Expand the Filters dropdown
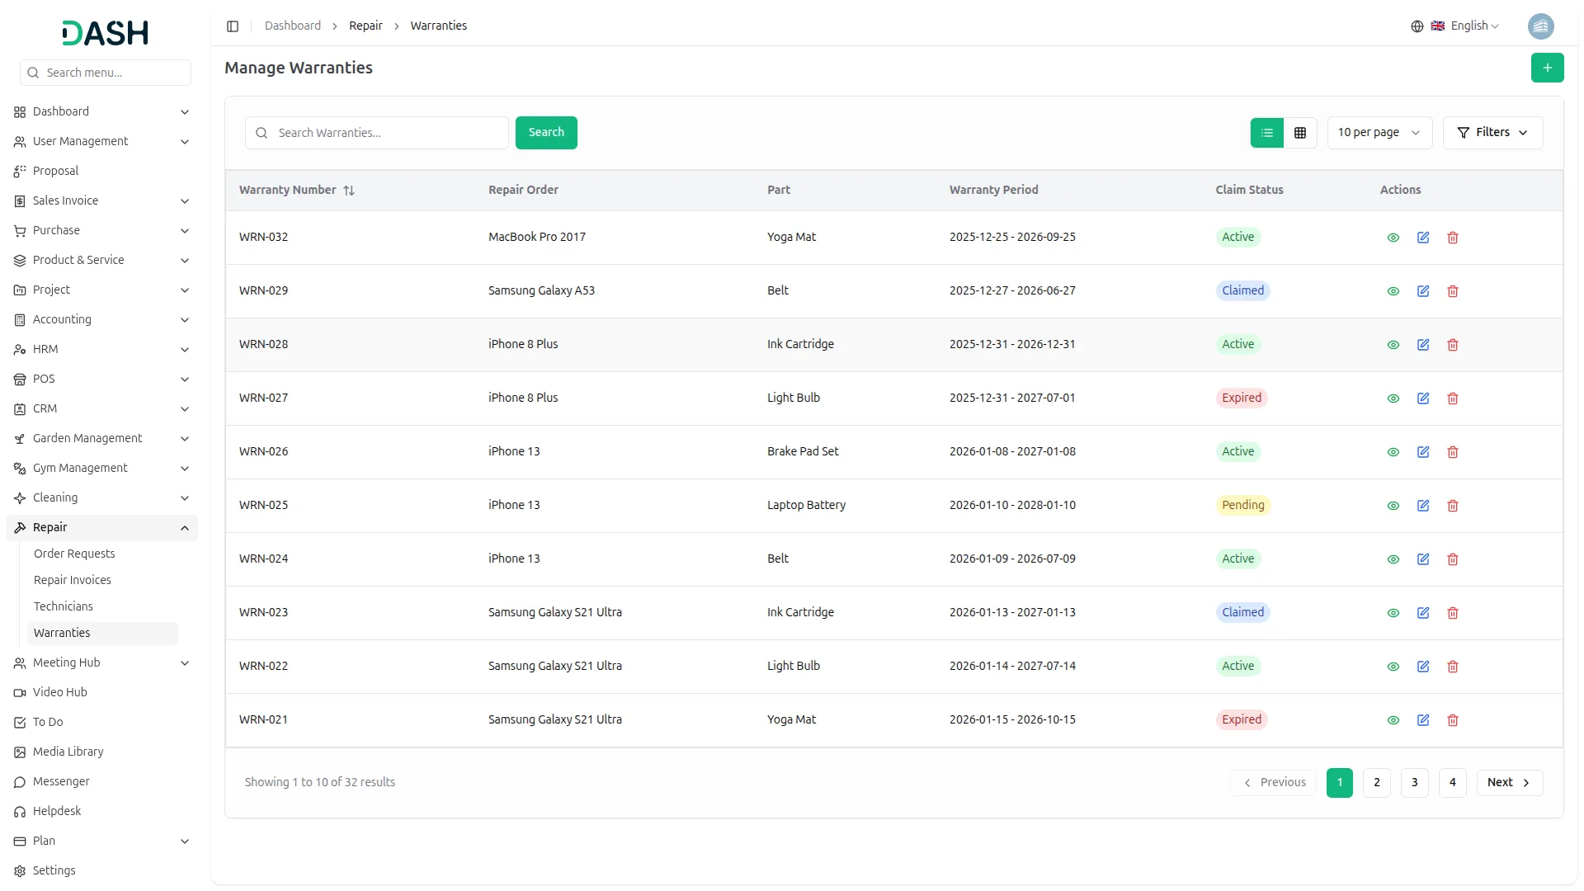The width and height of the screenshot is (1584, 891). tap(1492, 133)
